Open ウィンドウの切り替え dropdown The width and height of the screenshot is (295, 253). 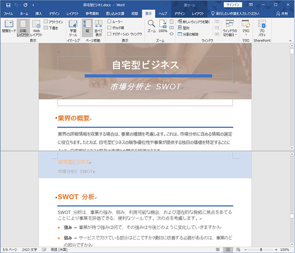[x=230, y=28]
